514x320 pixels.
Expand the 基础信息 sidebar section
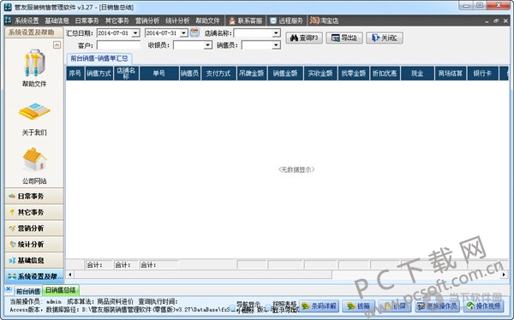[x=34, y=260]
